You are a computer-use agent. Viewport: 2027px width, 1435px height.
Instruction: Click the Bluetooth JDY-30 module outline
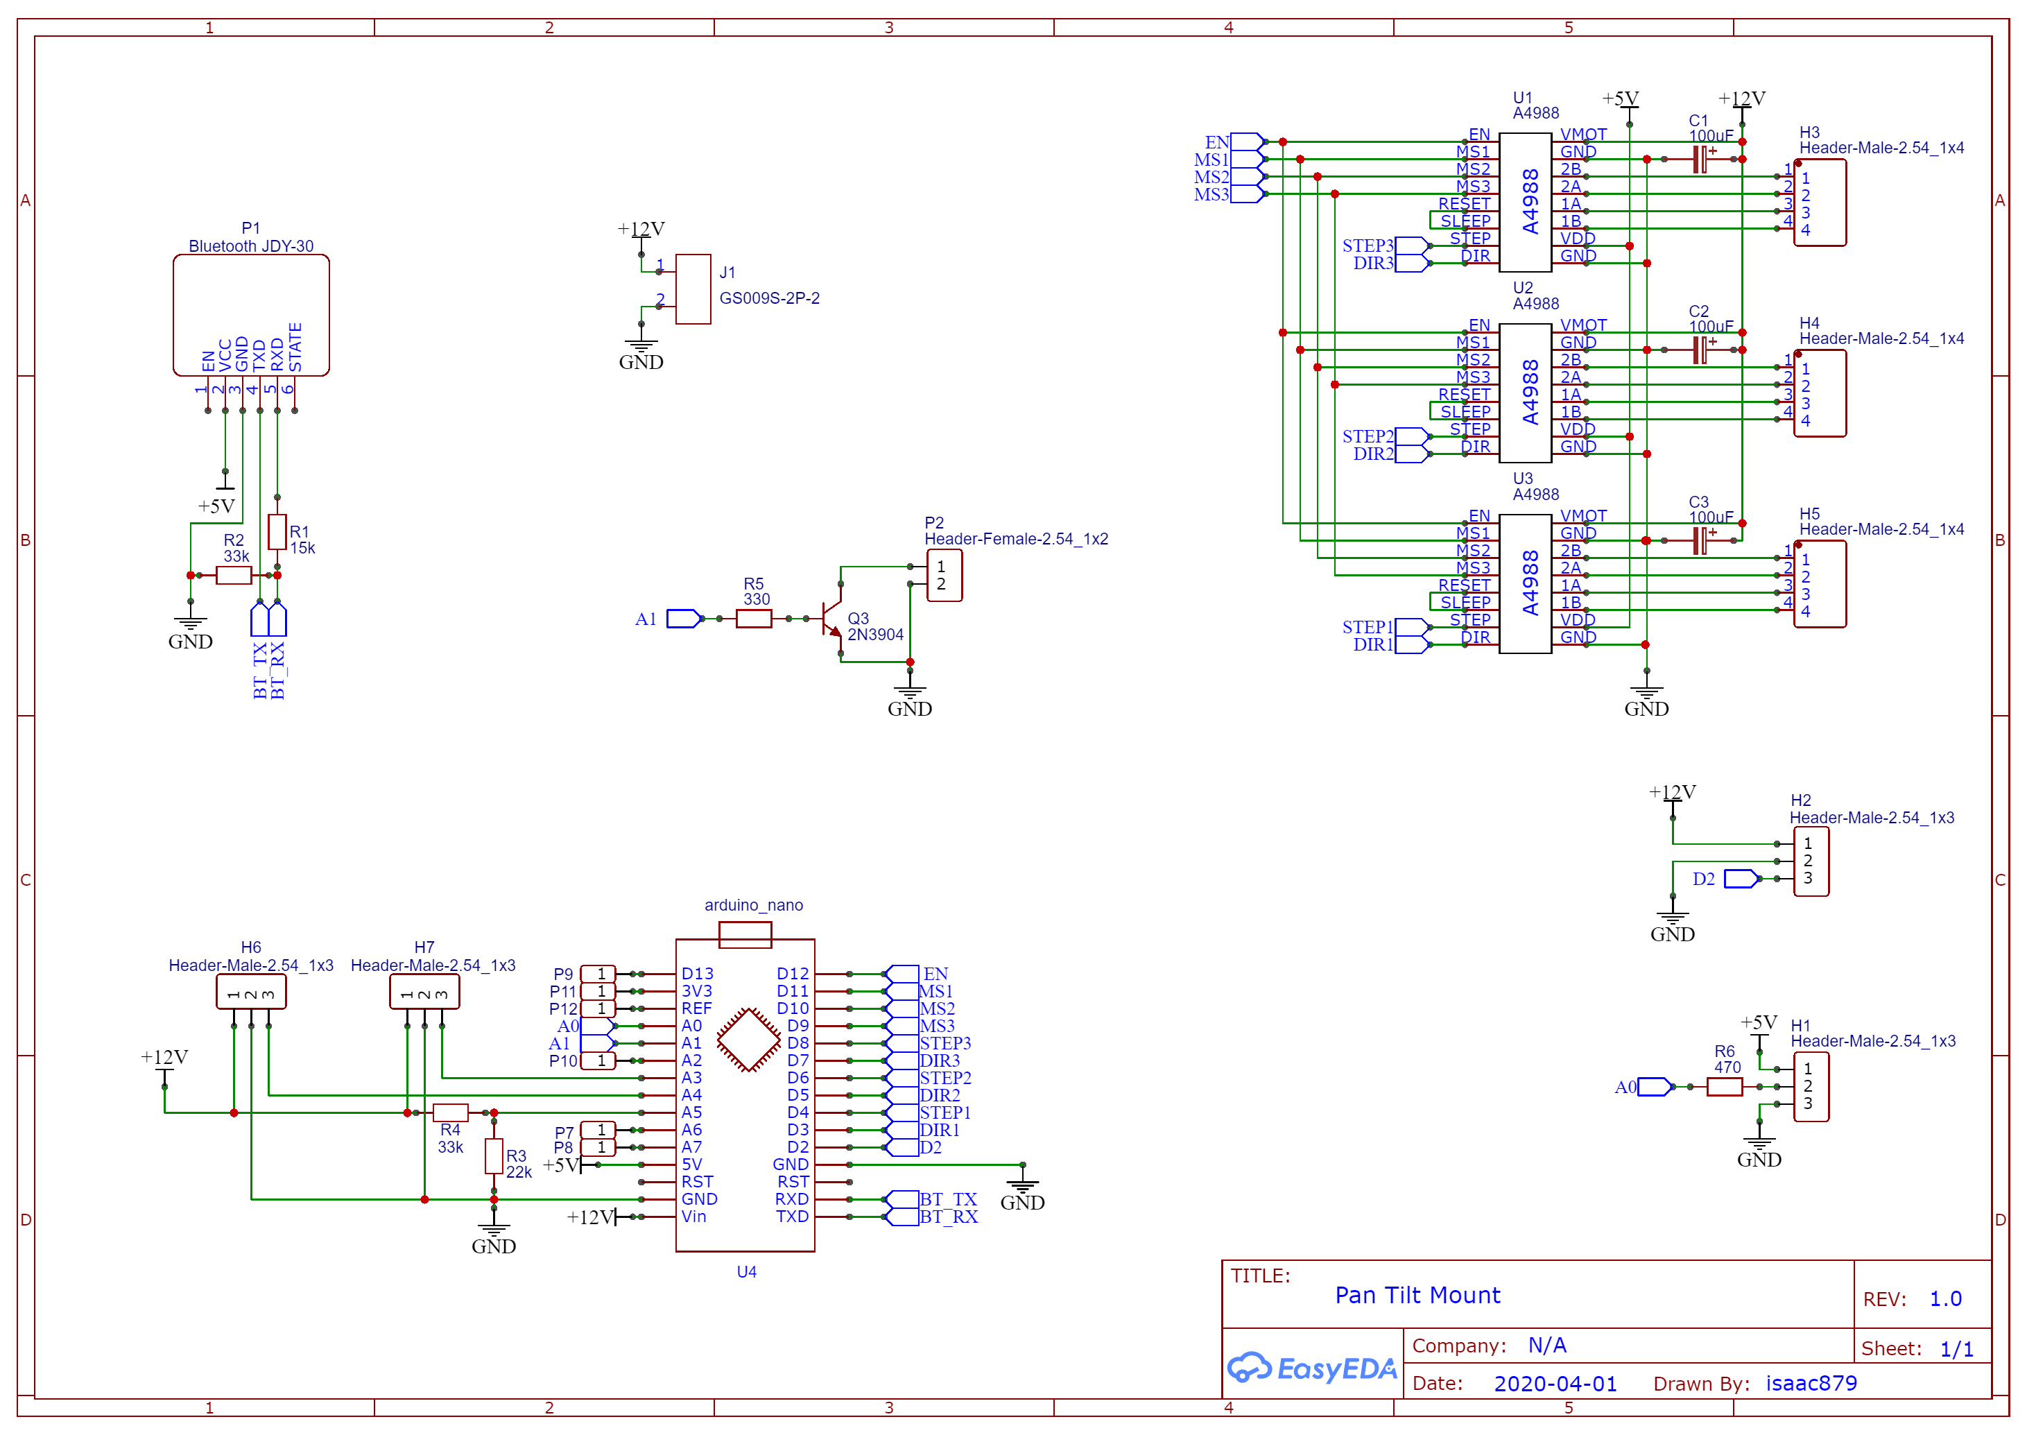point(251,316)
